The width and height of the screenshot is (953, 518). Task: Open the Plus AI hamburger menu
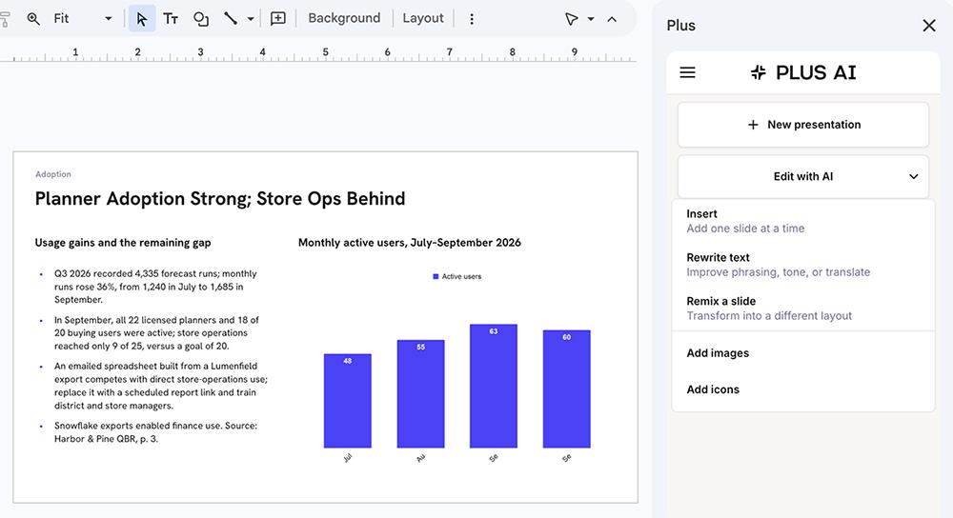(687, 73)
